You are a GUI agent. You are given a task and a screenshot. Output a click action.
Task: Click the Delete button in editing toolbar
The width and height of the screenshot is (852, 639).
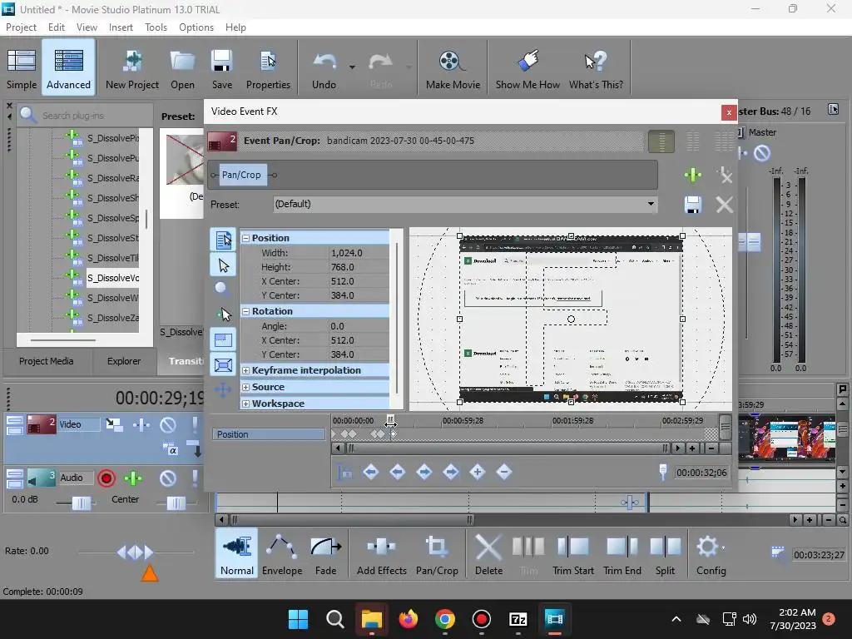coord(488,555)
